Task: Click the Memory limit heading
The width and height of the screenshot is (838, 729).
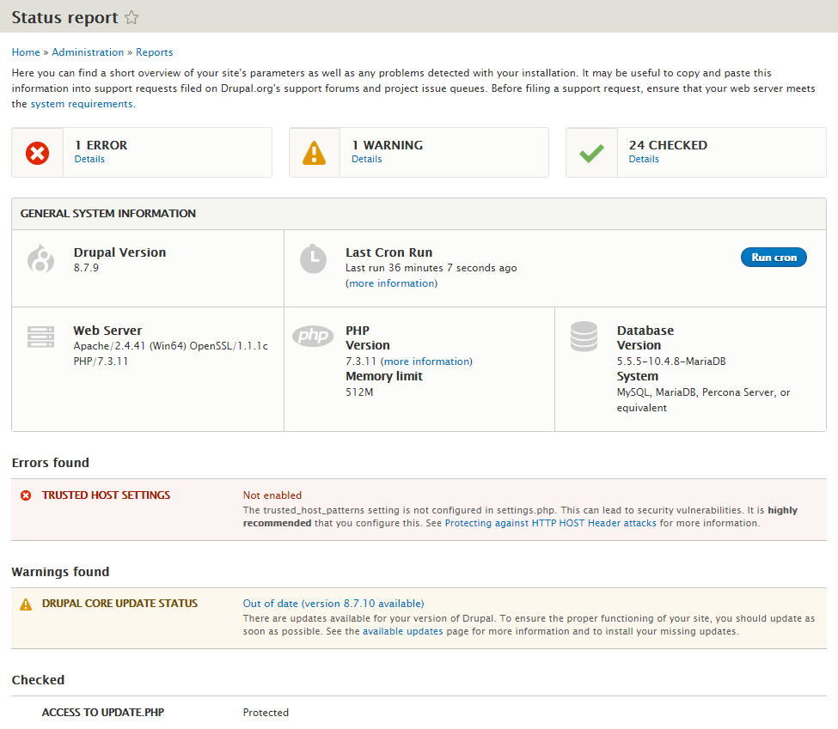Action: 383,376
